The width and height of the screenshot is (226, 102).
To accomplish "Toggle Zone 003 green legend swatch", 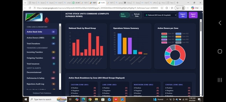I will [164, 37].
